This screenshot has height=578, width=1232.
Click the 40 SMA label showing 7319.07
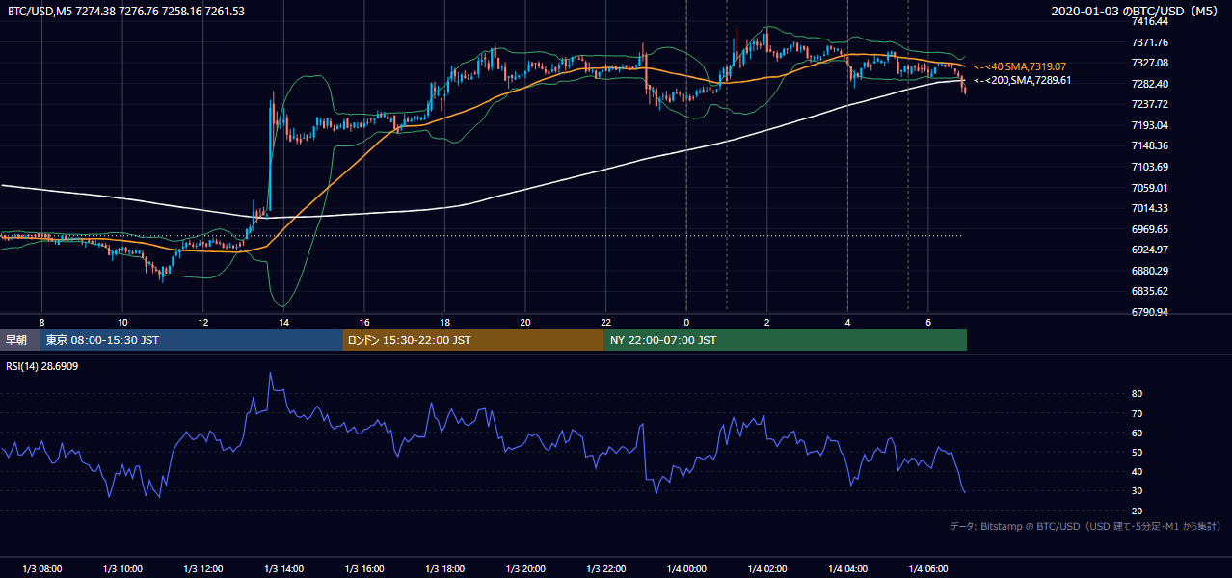1020,66
